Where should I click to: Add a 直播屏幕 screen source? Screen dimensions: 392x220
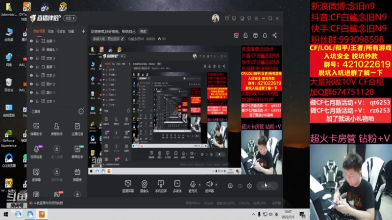(x=128, y=186)
